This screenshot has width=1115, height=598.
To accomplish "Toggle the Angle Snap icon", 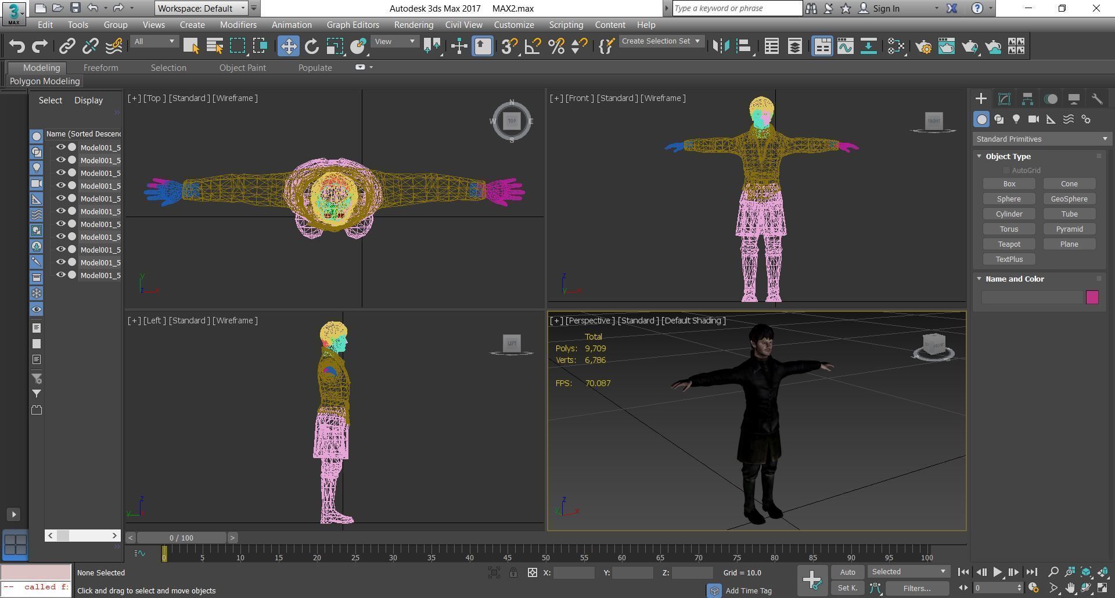I will [533, 46].
